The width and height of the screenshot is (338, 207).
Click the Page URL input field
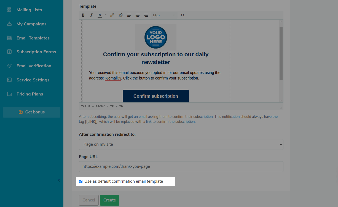pos(181,166)
